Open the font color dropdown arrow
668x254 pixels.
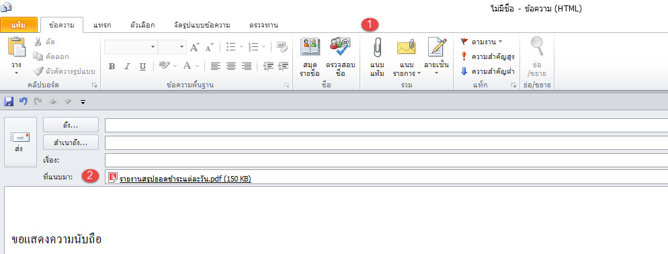point(198,66)
